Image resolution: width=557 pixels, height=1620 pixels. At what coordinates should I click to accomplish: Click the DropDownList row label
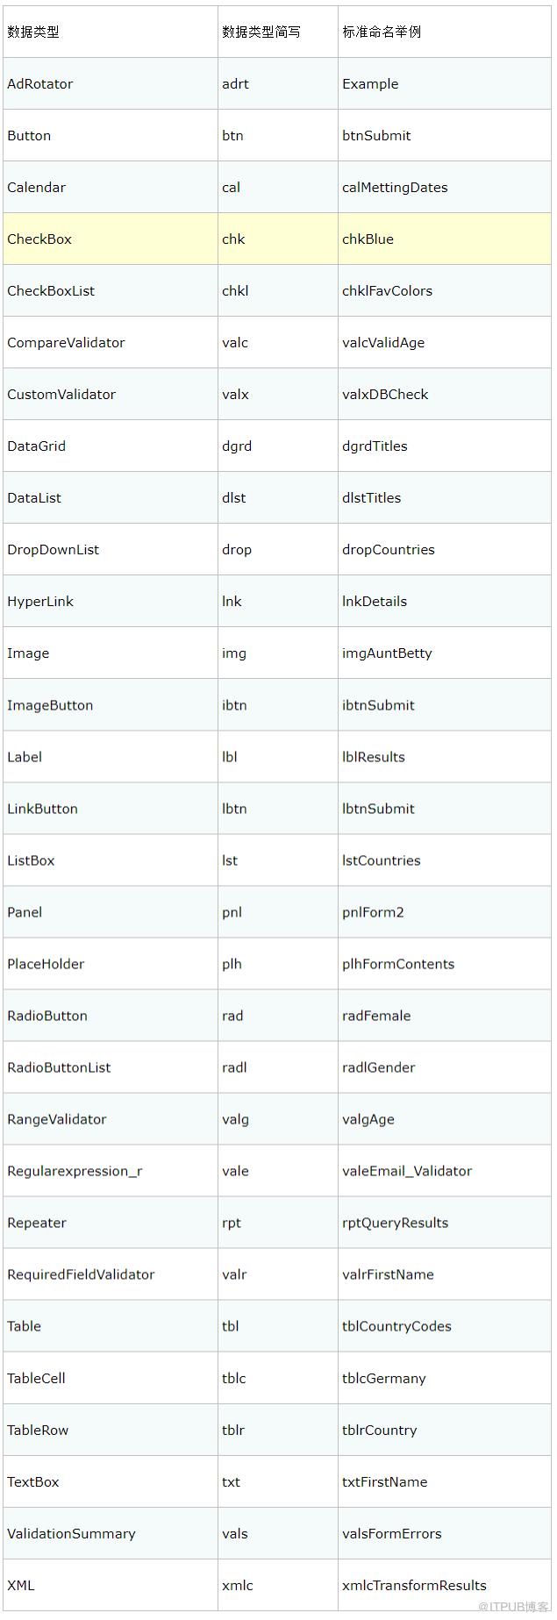[53, 549]
